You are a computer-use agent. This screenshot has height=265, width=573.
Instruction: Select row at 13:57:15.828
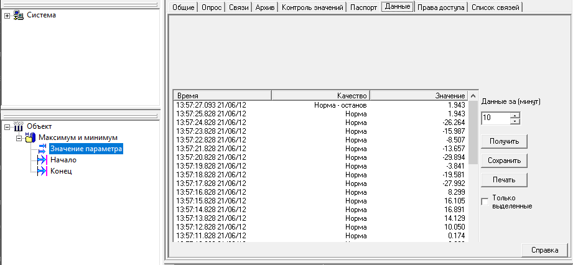click(x=321, y=201)
